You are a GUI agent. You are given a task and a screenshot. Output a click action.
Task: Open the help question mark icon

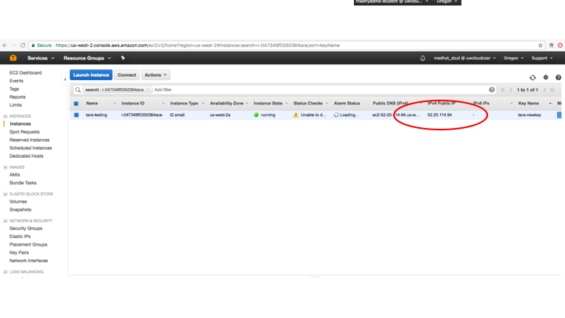(558, 78)
